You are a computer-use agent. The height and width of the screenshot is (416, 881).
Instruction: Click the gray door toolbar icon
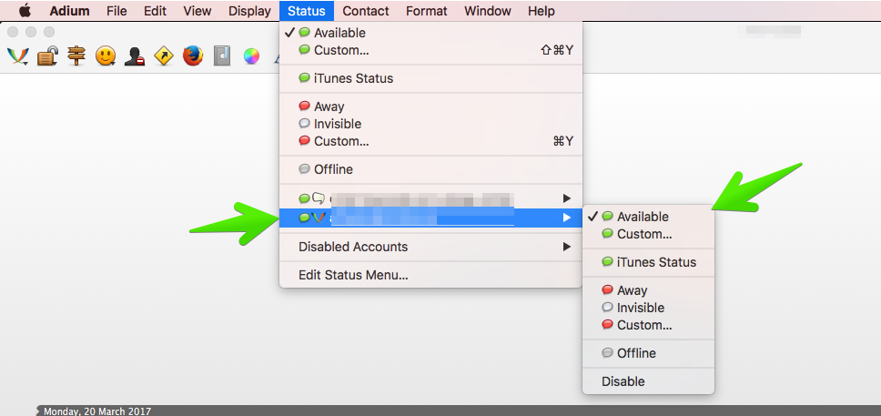coord(222,56)
